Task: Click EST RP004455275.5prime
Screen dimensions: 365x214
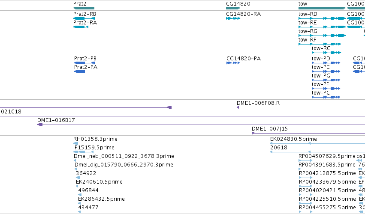Action: coord(306,212)
